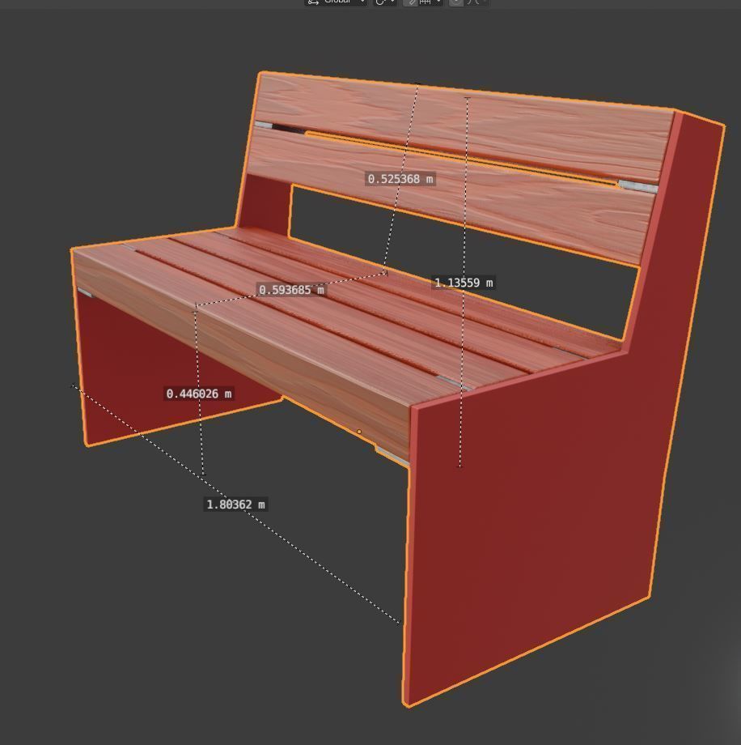Click the 1.80362 m measurement label
741x745 pixels.
236,504
